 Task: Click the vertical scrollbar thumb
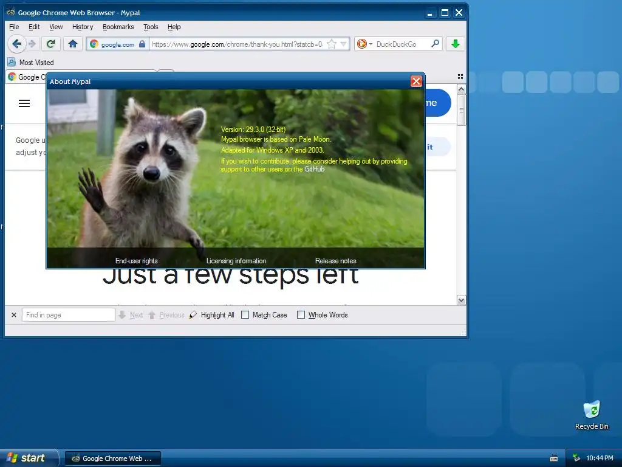click(x=461, y=110)
